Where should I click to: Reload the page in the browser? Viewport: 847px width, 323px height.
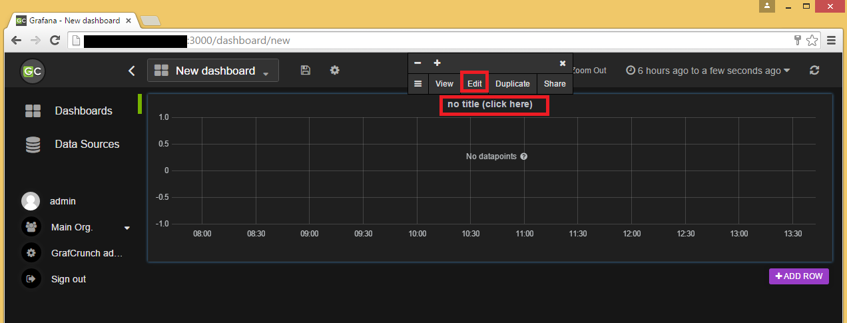(x=56, y=41)
